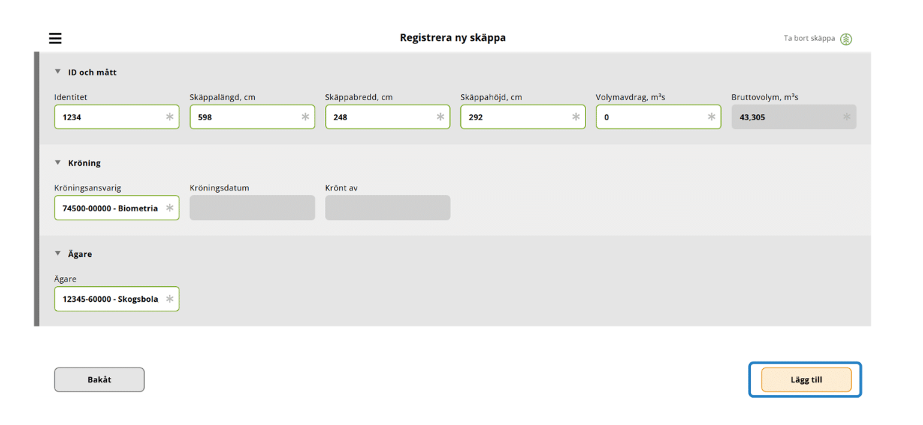923x425 pixels.
Task: Click asterisk icon in Skäppabredd field
Action: pyautogui.click(x=440, y=117)
